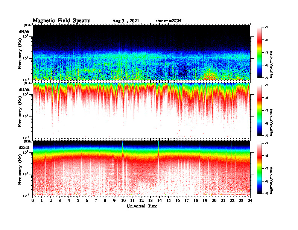Viewport: 298px width, 230px height.
Task: Click the "9" hour tick label
Action: [114, 200]
